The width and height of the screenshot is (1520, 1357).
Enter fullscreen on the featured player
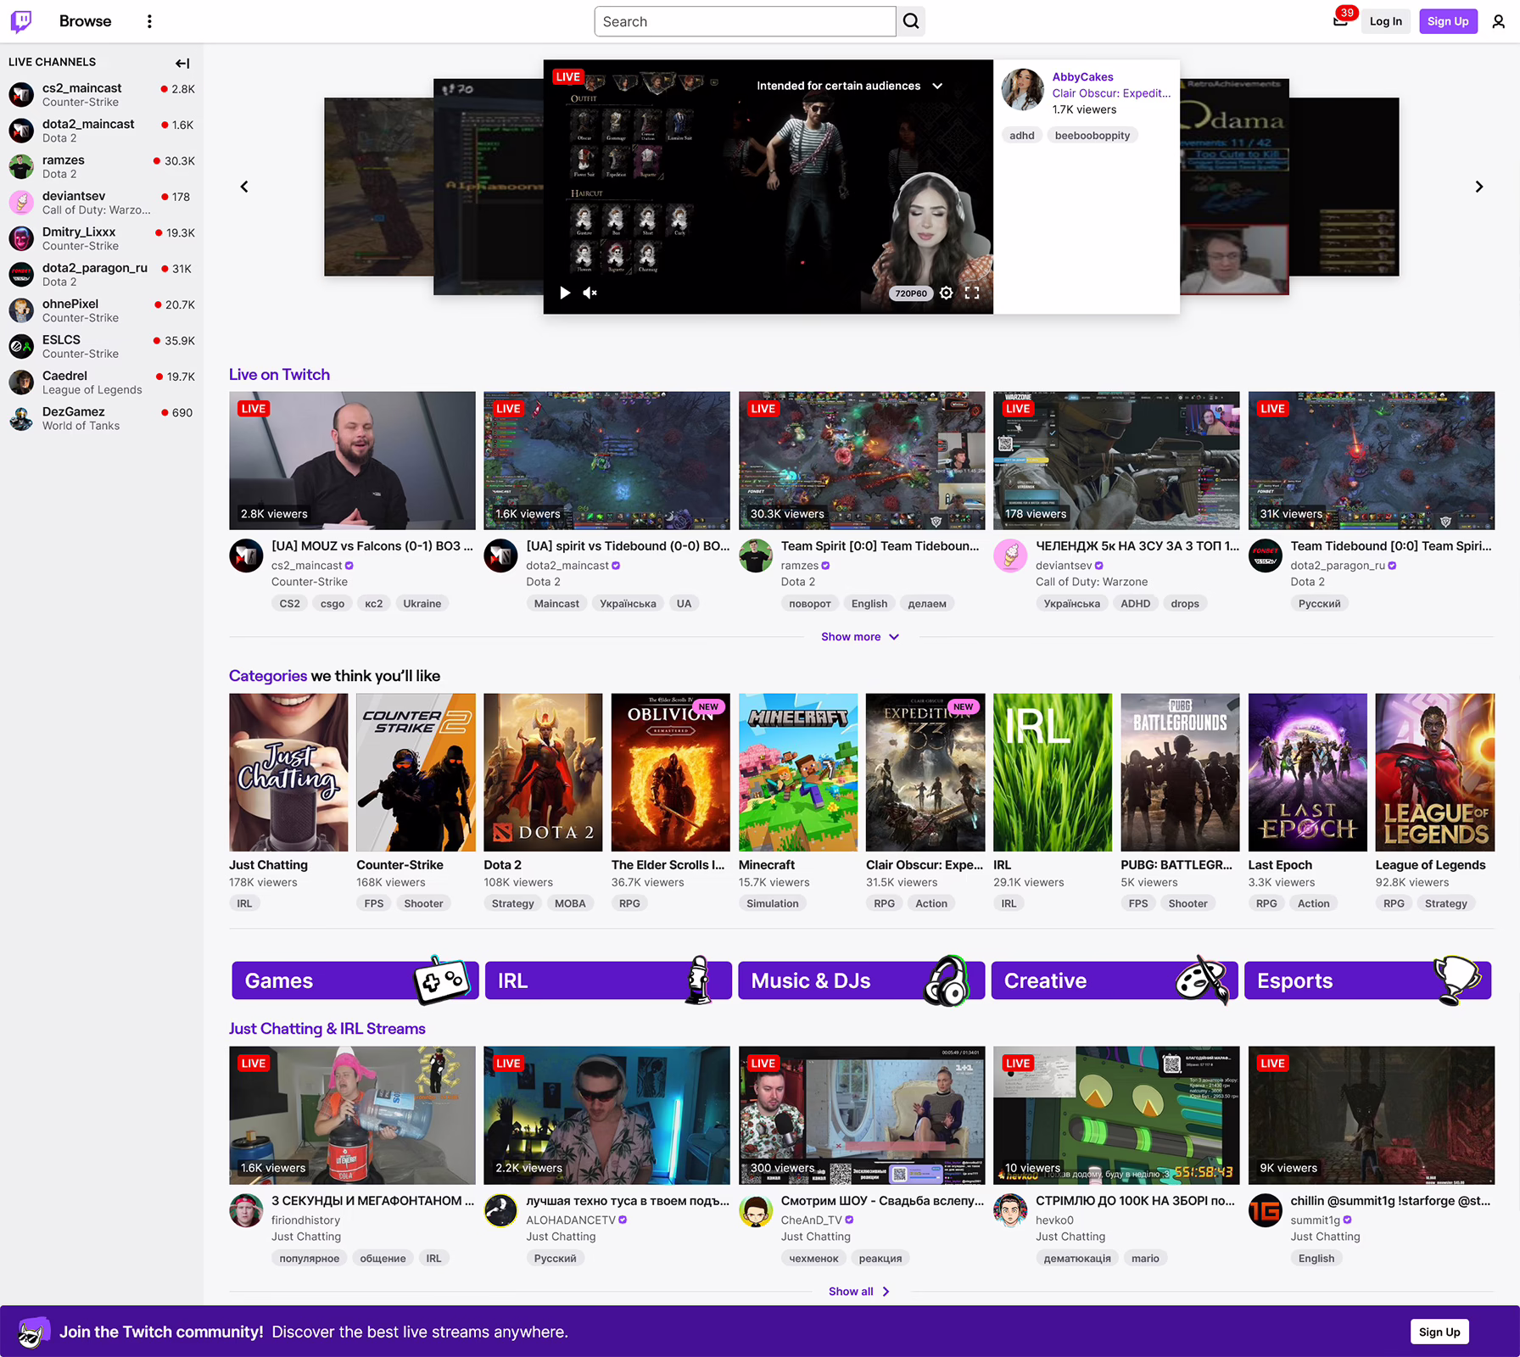(x=972, y=293)
